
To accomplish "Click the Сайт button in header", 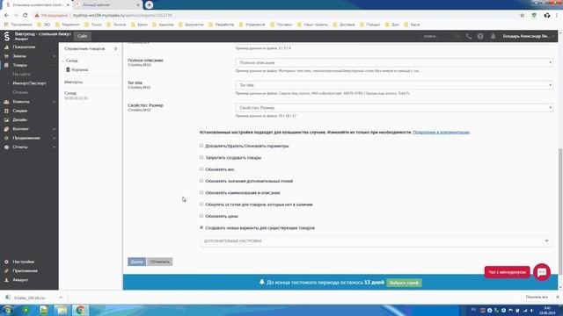I will click(x=82, y=36).
